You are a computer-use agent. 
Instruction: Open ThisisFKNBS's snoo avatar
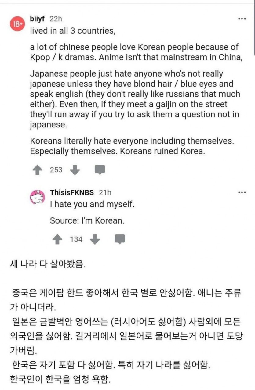click(x=37, y=198)
